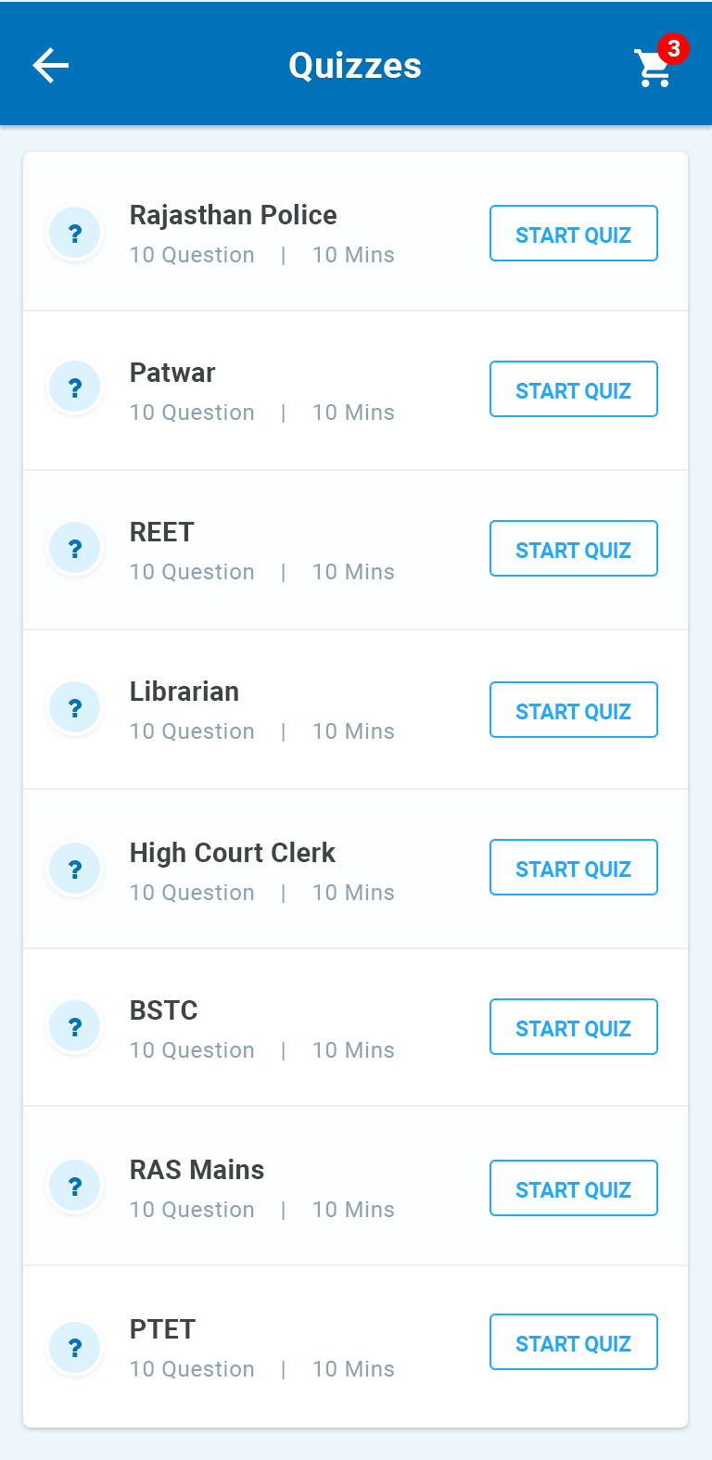This screenshot has width=712, height=1460.
Task: Tap the Librarian quiz question icon
Action: tap(75, 708)
